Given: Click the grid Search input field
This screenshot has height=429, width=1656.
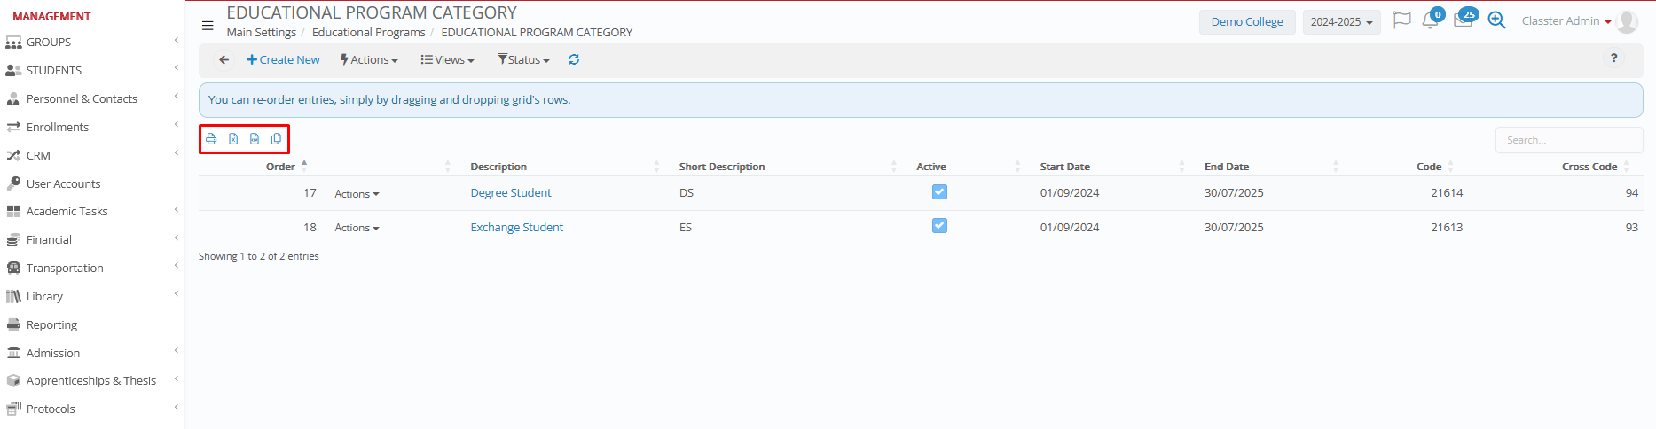Looking at the screenshot, I should pyautogui.click(x=1568, y=140).
